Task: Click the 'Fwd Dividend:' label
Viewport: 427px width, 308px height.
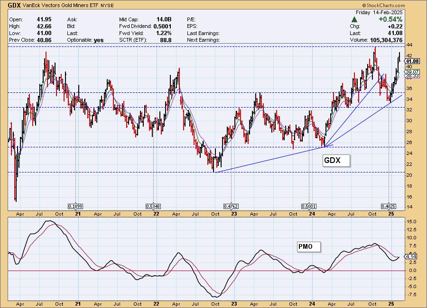Action: point(135,27)
